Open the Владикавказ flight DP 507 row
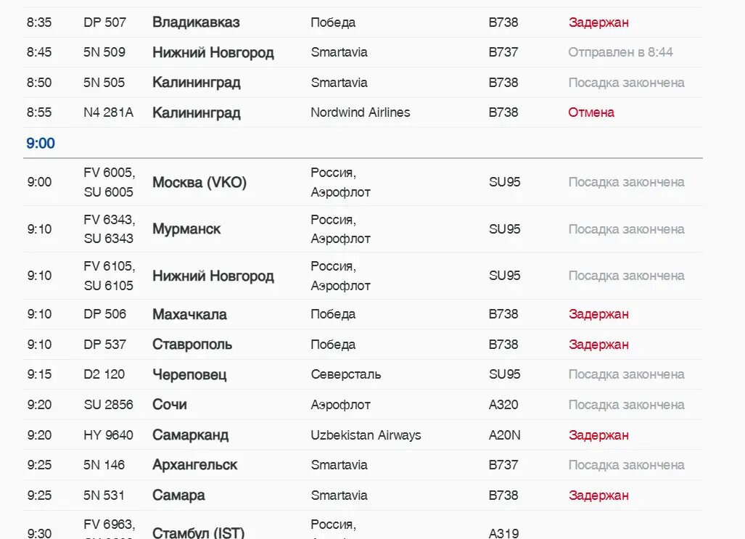 pyautogui.click(x=363, y=22)
